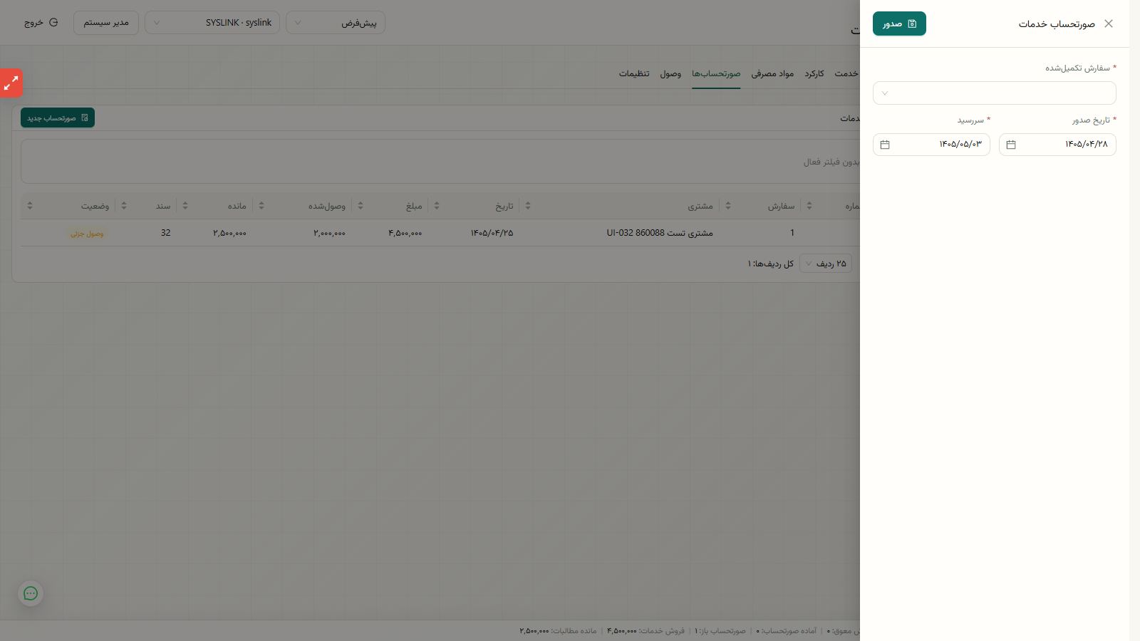Image resolution: width=1140 pixels, height=641 pixels.
Task: Open the green chat bubble icon
Action: (31, 593)
